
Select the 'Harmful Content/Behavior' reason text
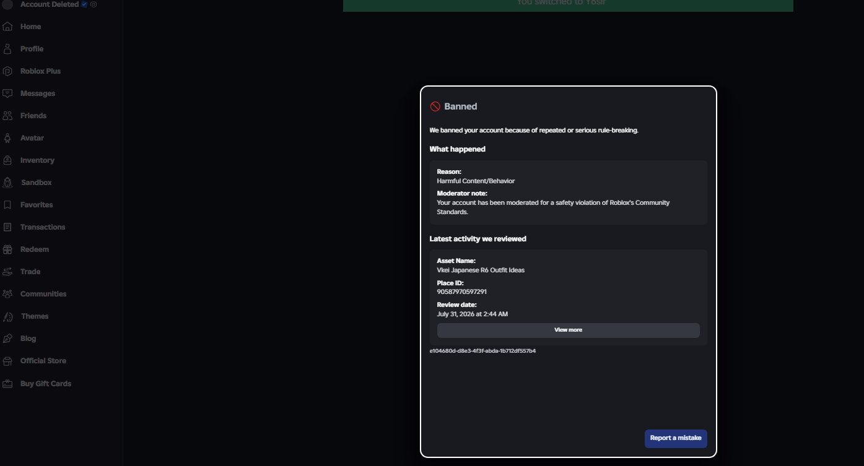coord(476,181)
